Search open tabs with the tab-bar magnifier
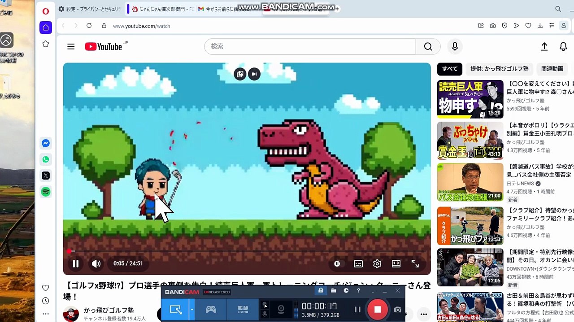 [x=558, y=9]
